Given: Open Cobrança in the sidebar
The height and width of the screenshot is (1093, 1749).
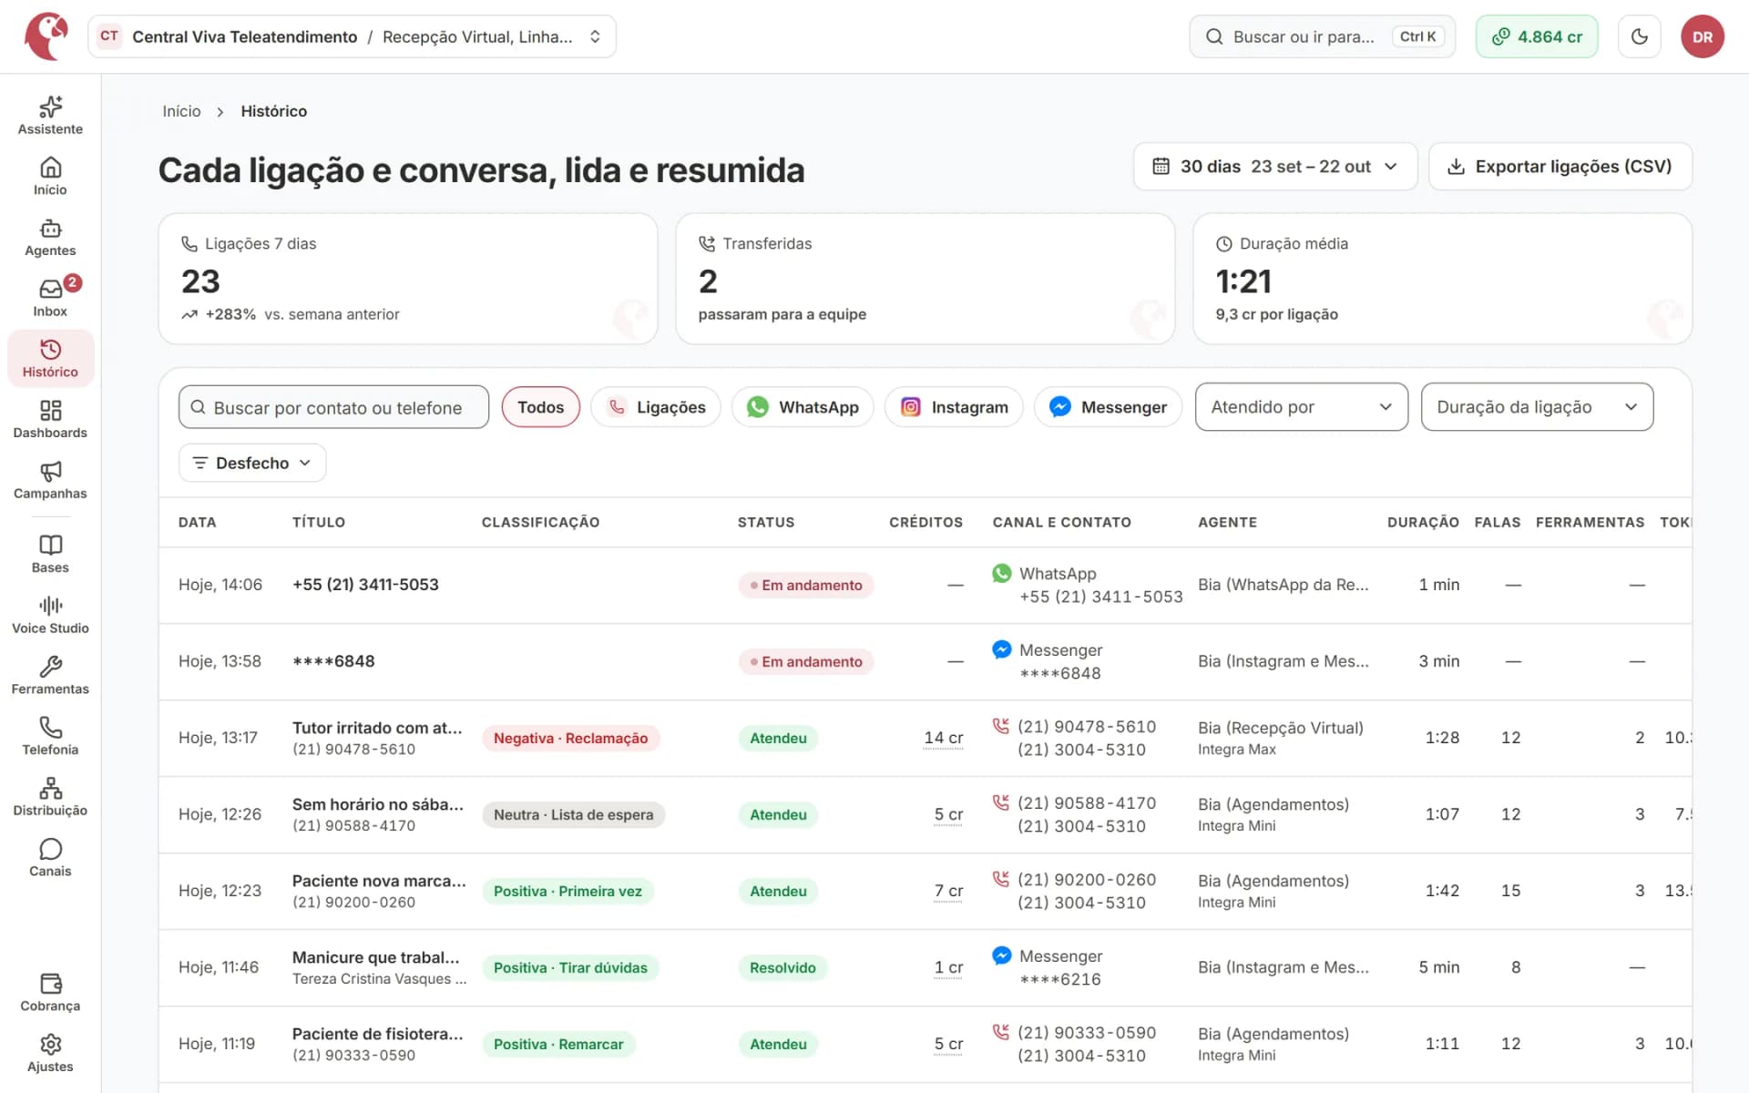Looking at the screenshot, I should click(50, 993).
